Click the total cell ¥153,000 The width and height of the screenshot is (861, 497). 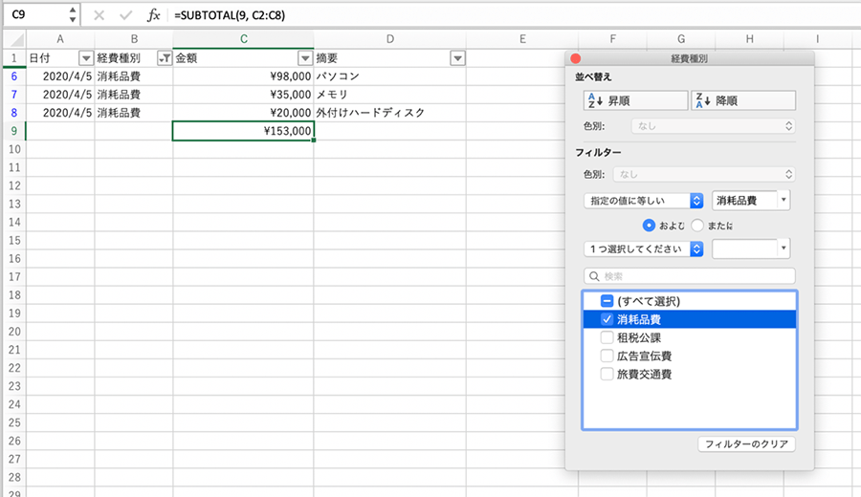(243, 131)
